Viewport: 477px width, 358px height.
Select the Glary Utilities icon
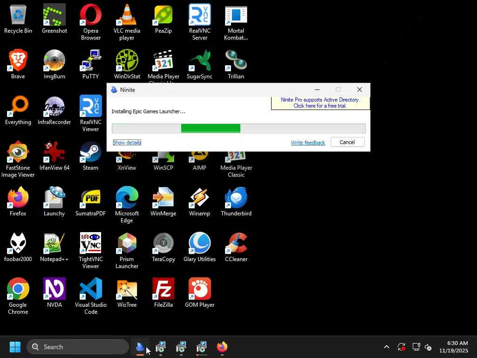tap(199, 247)
